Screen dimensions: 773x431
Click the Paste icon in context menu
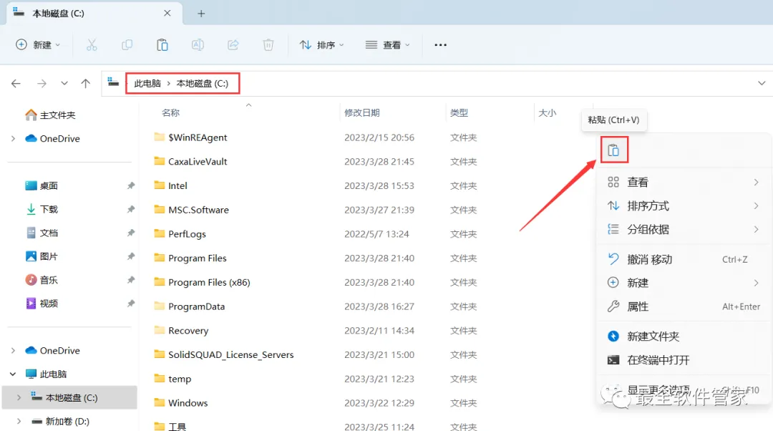coord(614,150)
